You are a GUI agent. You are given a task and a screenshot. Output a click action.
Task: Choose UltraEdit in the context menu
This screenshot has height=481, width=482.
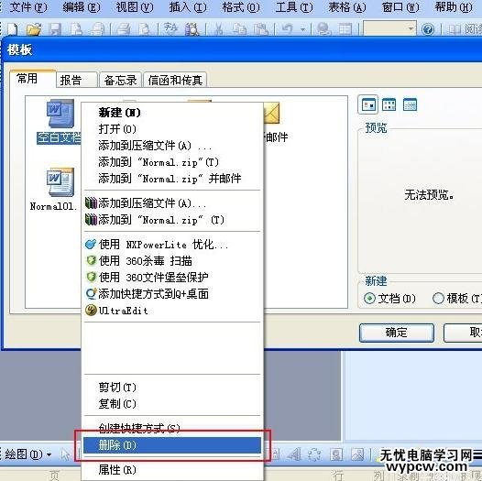click(x=172, y=311)
